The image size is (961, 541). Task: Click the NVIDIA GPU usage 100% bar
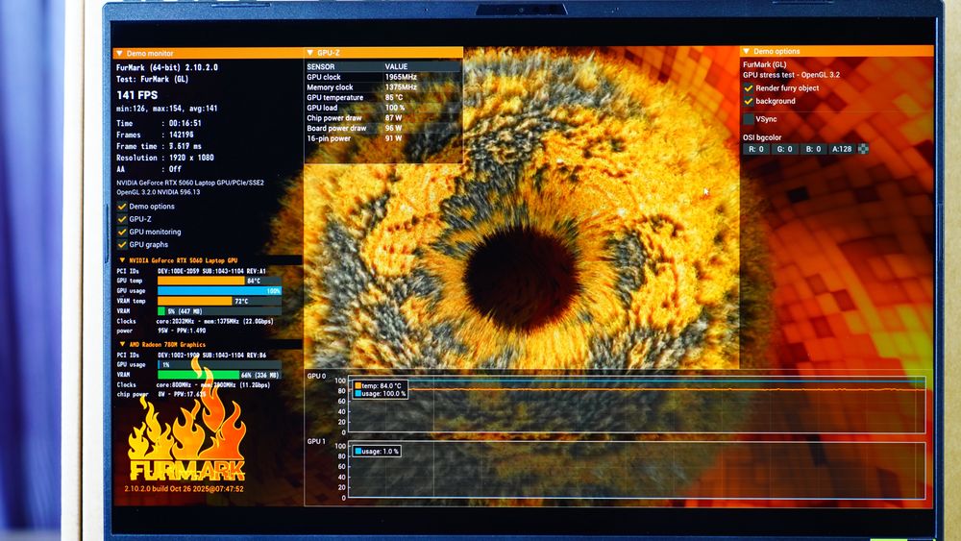pyautogui.click(x=219, y=291)
